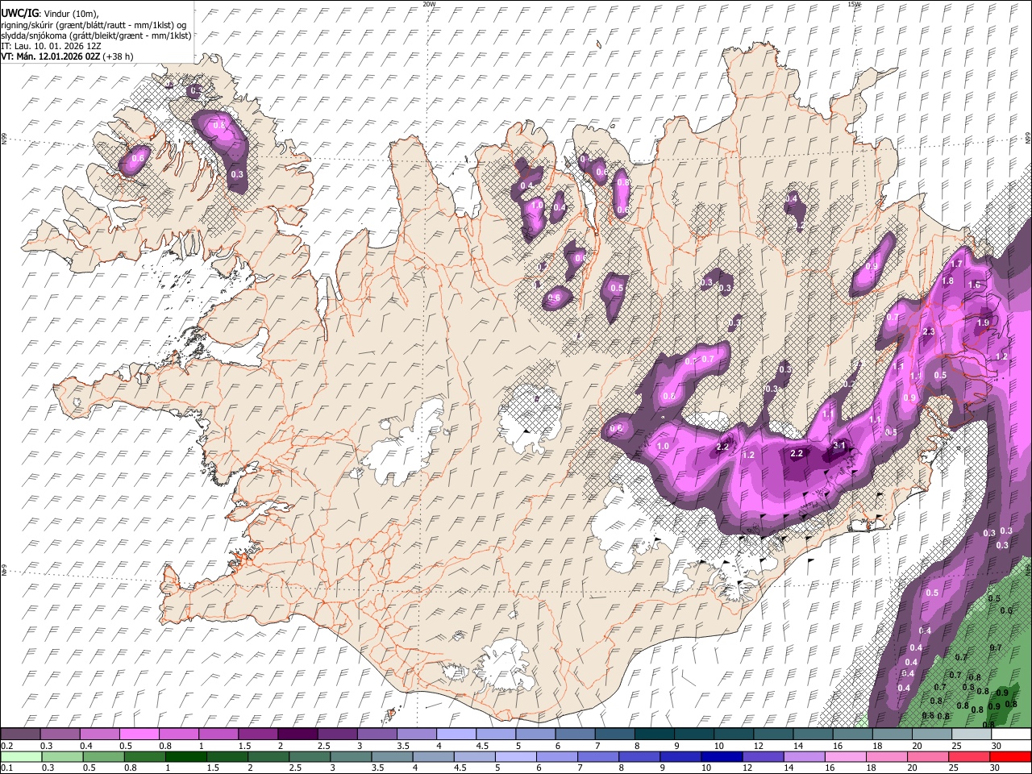Click "30" in the lower rain legend row
The image size is (1032, 774).
997,768
